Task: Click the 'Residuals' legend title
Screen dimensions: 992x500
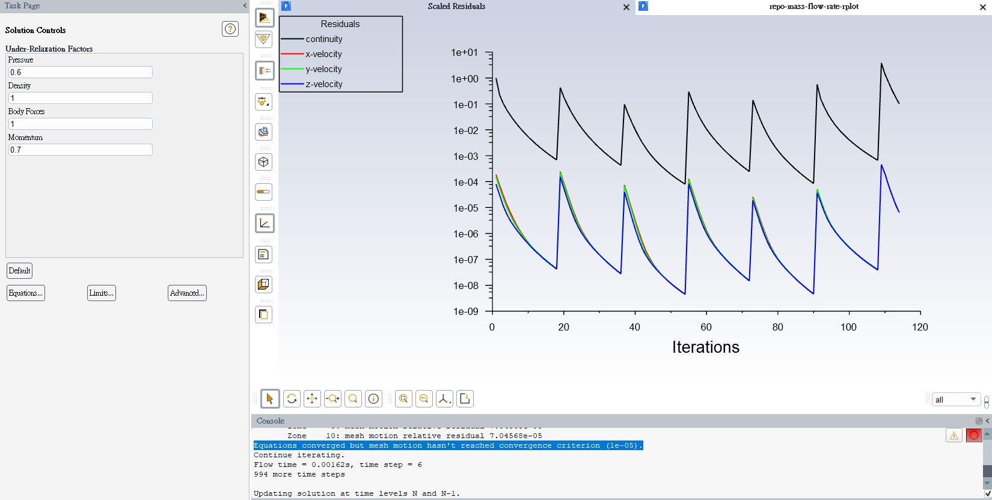Action: pos(340,24)
